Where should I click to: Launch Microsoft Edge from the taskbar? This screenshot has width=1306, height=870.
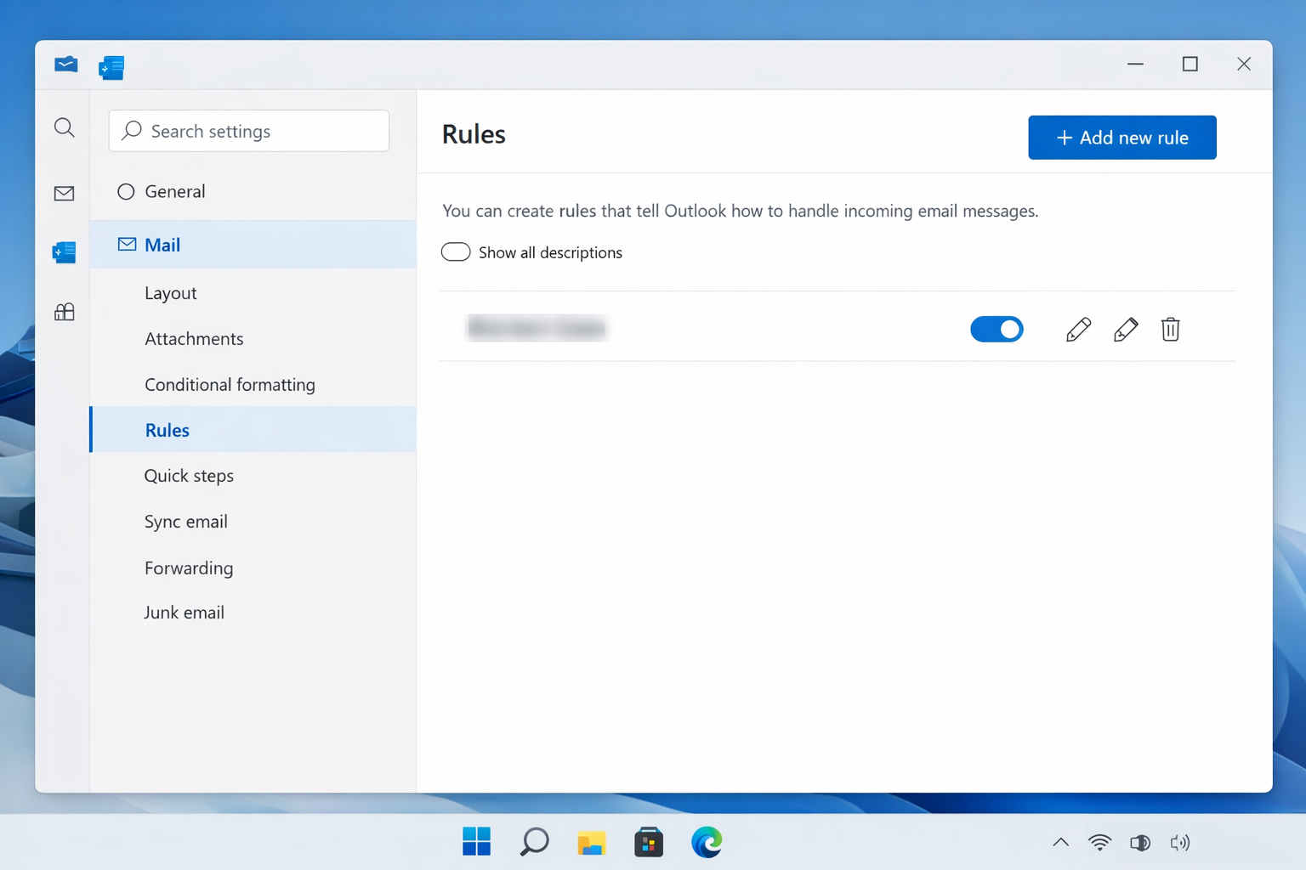[x=706, y=842]
